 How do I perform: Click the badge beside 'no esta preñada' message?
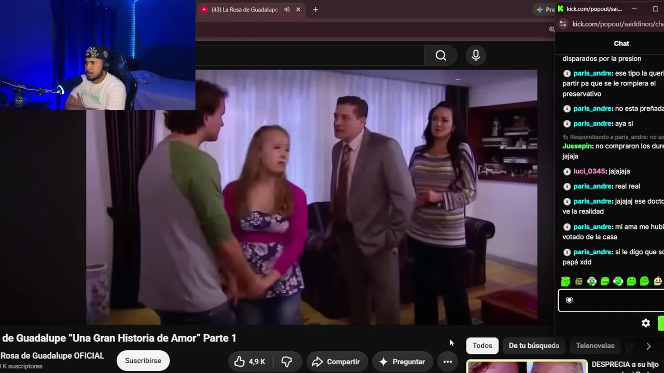pos(566,109)
